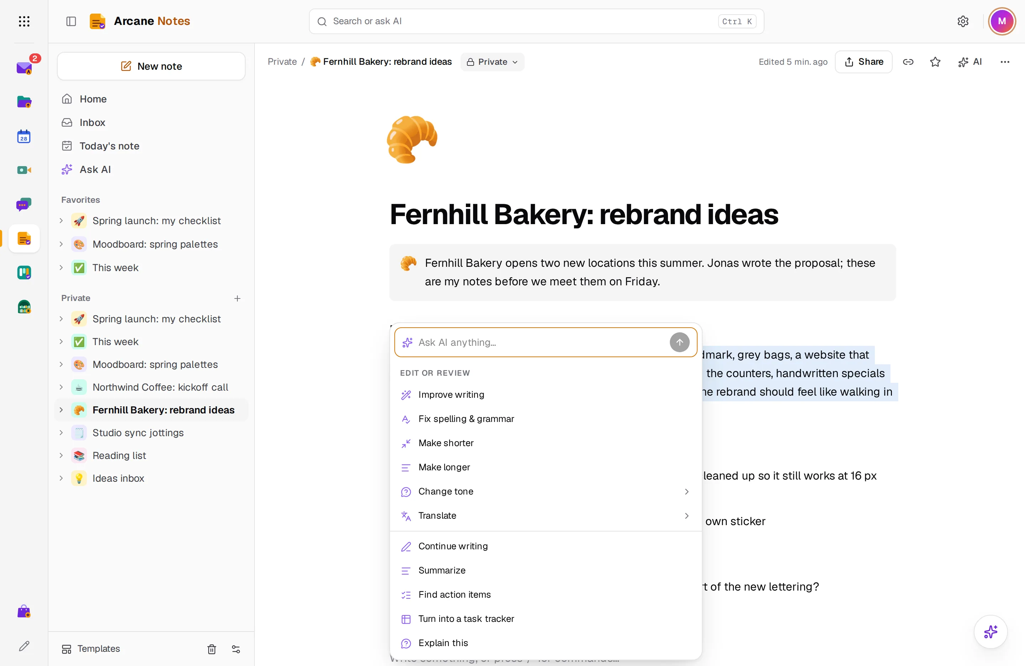Expand Translate submenu
This screenshot has height=666, width=1025.
click(546, 515)
